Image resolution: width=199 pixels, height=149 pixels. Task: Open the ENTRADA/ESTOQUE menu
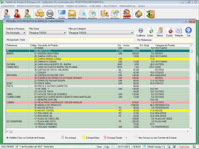53,6
